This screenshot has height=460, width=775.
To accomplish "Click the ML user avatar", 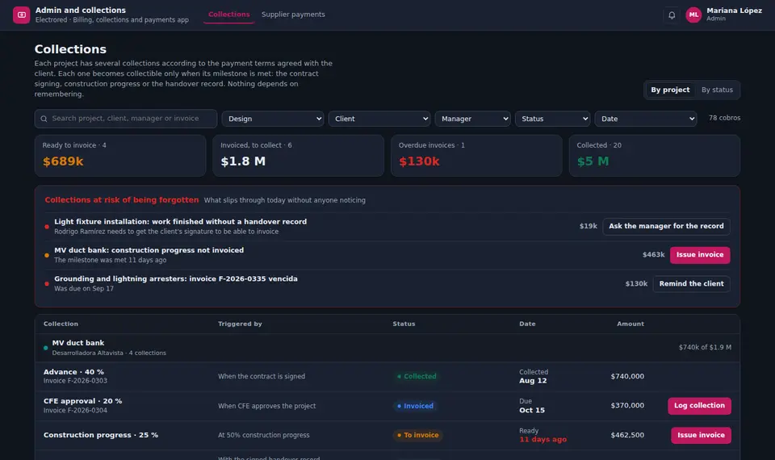I will pos(693,15).
